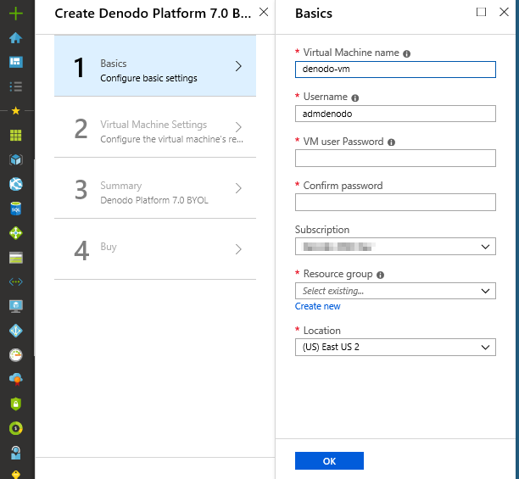Show info tooltip for Virtual Machine name

point(406,53)
